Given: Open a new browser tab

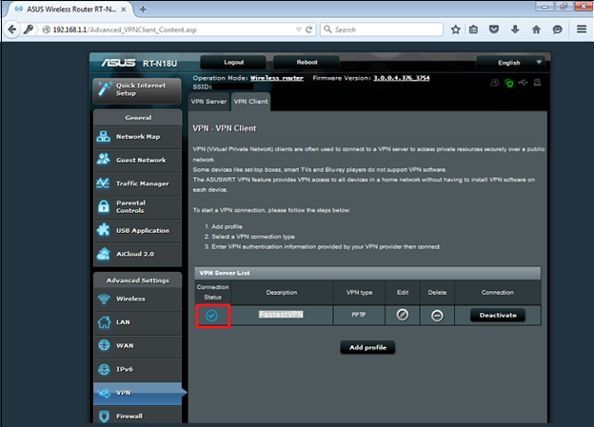Looking at the screenshot, I should 143,10.
